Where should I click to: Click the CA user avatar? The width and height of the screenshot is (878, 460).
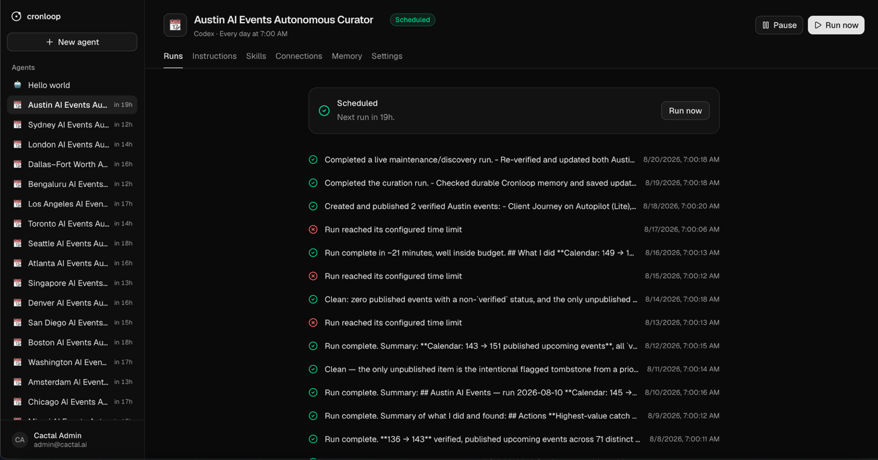pyautogui.click(x=20, y=440)
